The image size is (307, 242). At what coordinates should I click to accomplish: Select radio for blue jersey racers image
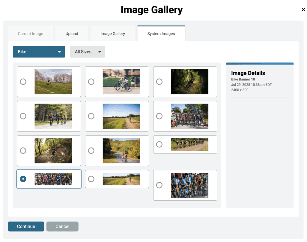tap(159, 185)
